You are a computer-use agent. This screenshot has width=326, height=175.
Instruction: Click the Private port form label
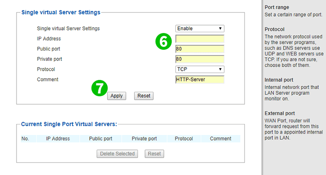[x=49, y=59]
